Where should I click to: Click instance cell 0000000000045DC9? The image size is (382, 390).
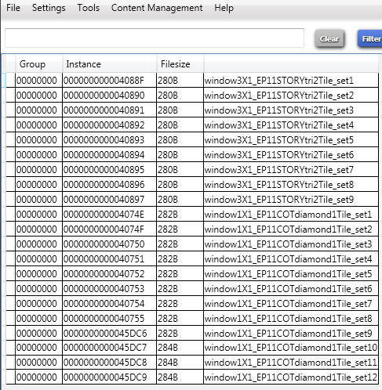tap(110, 377)
